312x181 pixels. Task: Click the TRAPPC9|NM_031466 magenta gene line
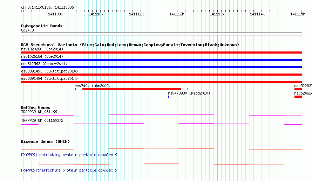161,115
